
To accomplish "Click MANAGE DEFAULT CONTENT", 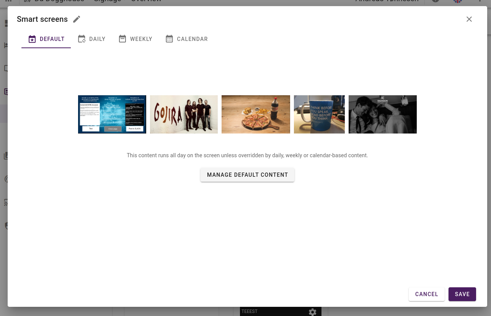I will [247, 175].
